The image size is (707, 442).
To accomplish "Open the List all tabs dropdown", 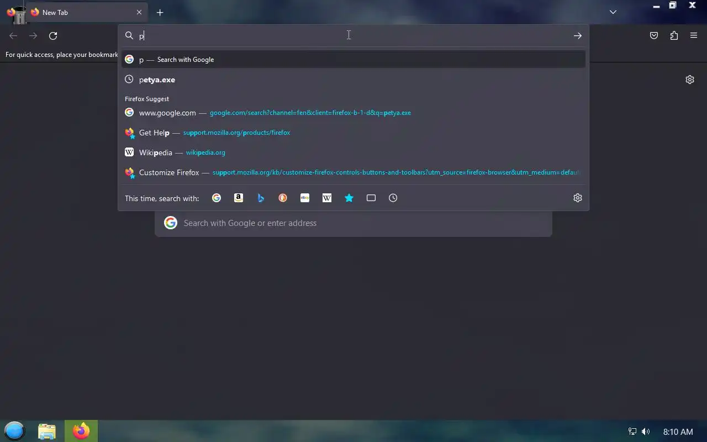I will point(613,12).
